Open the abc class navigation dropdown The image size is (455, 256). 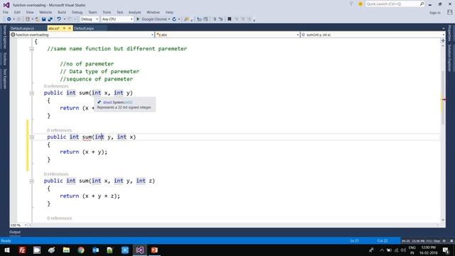[227, 35]
